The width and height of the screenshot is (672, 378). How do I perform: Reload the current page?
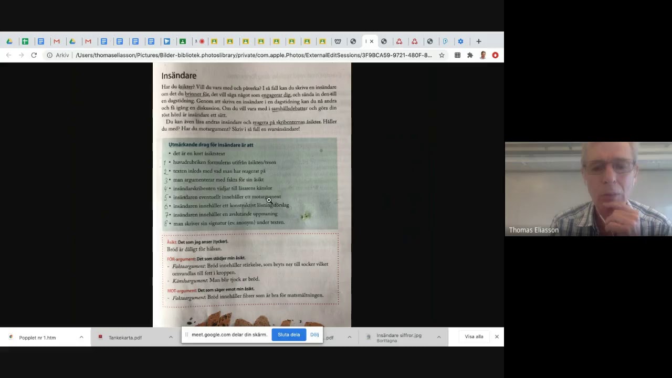coord(34,55)
